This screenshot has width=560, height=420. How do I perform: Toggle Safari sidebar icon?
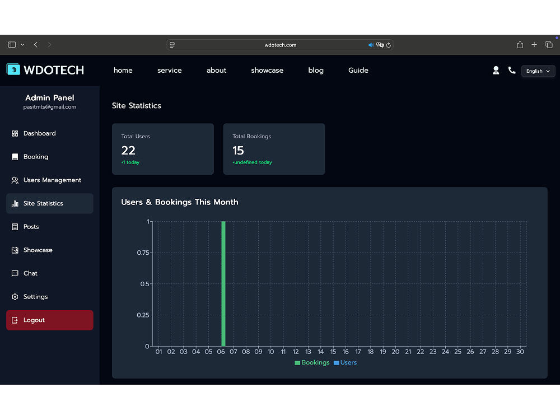pyautogui.click(x=12, y=45)
